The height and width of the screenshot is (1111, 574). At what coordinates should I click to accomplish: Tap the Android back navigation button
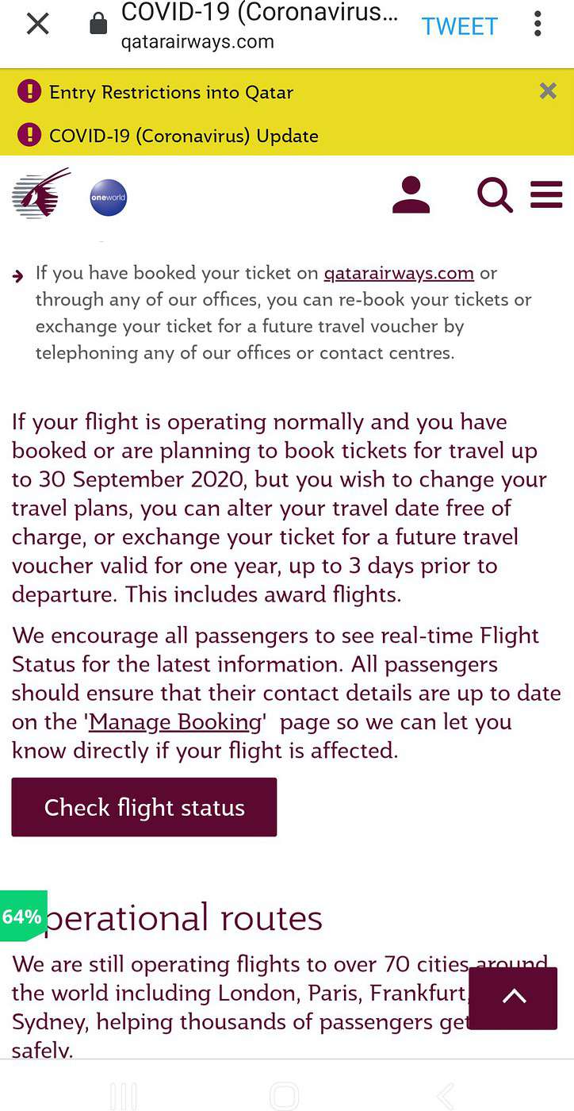click(x=446, y=1095)
